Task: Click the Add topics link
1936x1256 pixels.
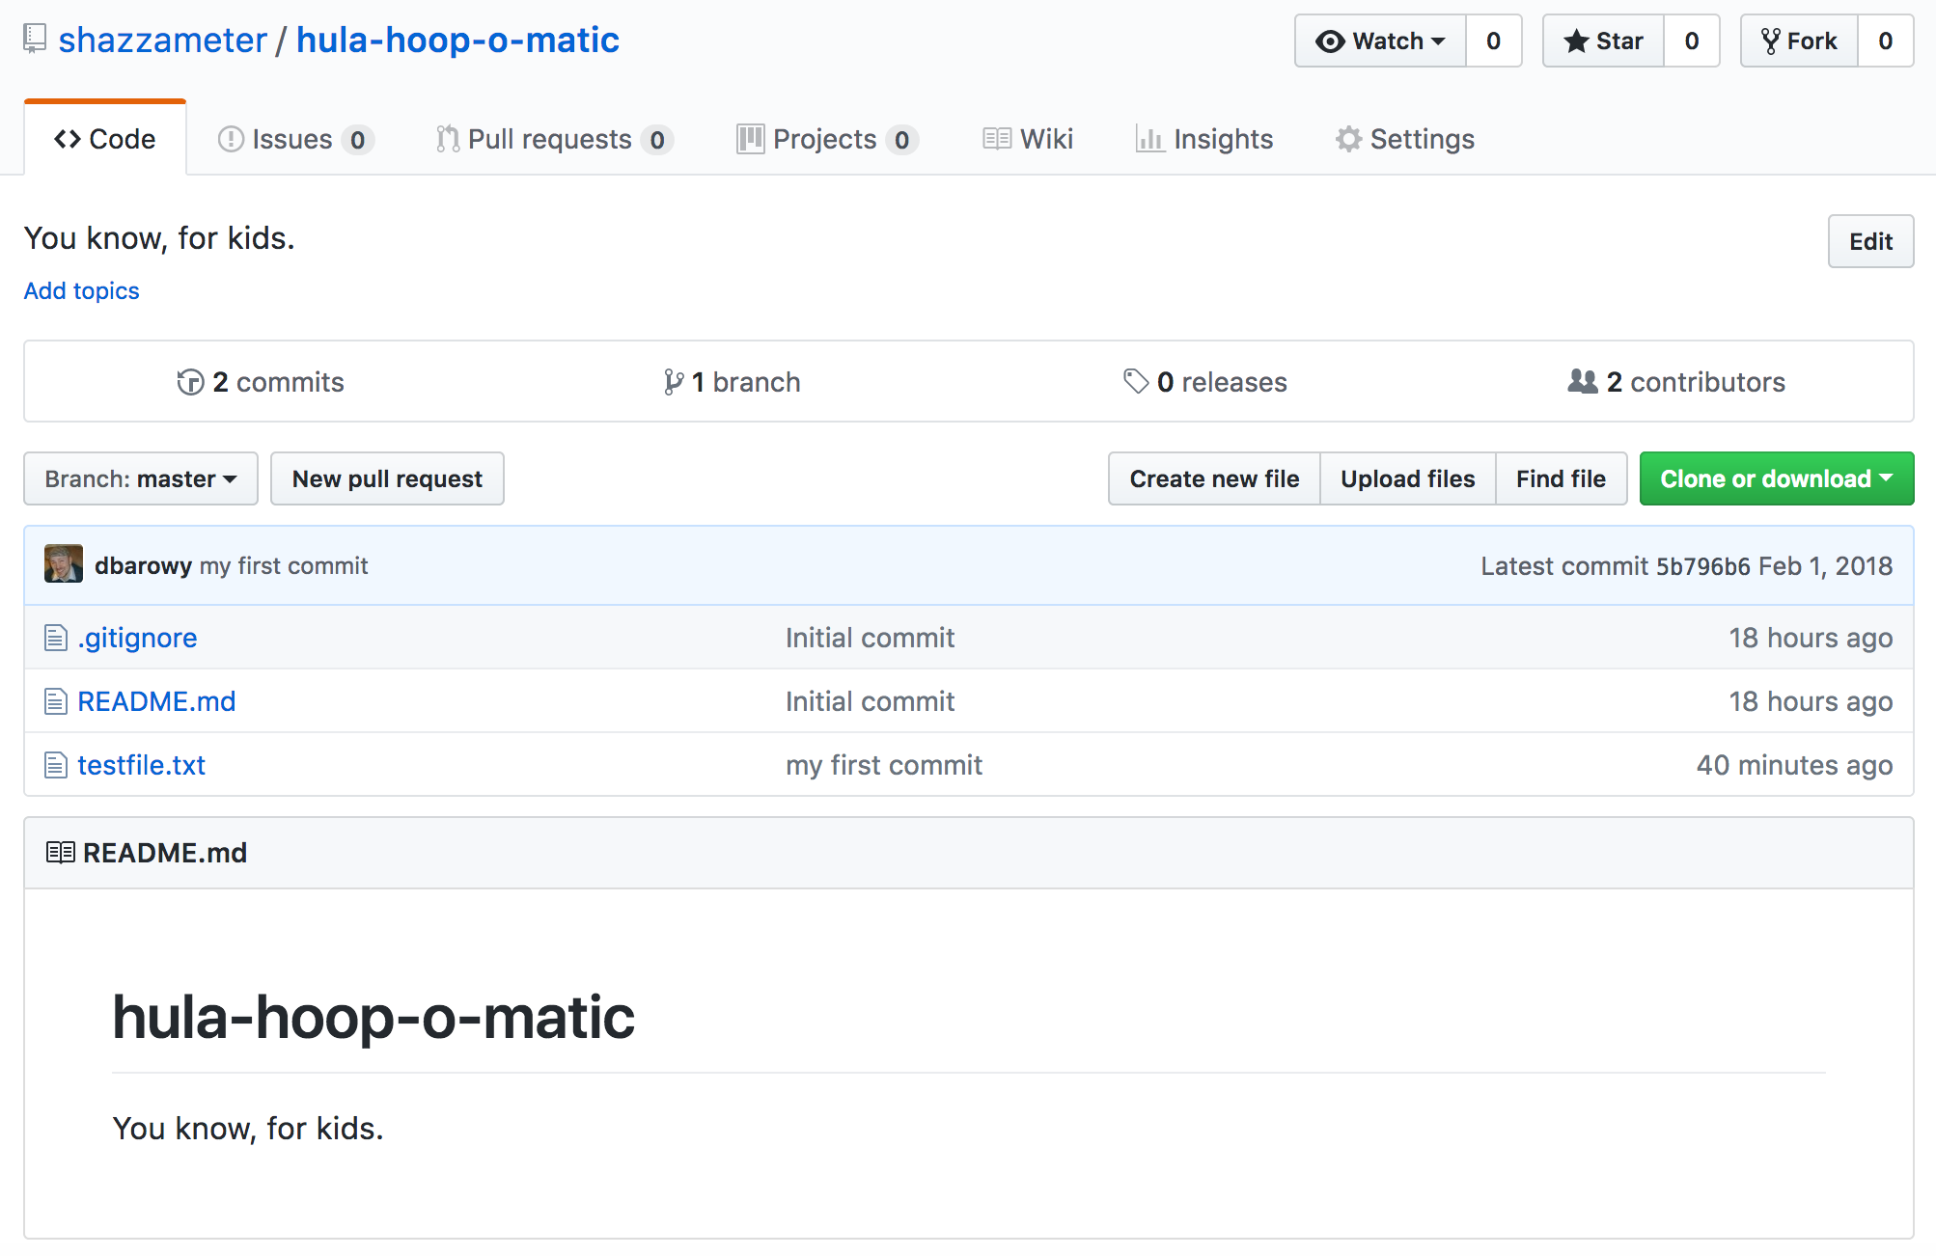Action: point(81,290)
